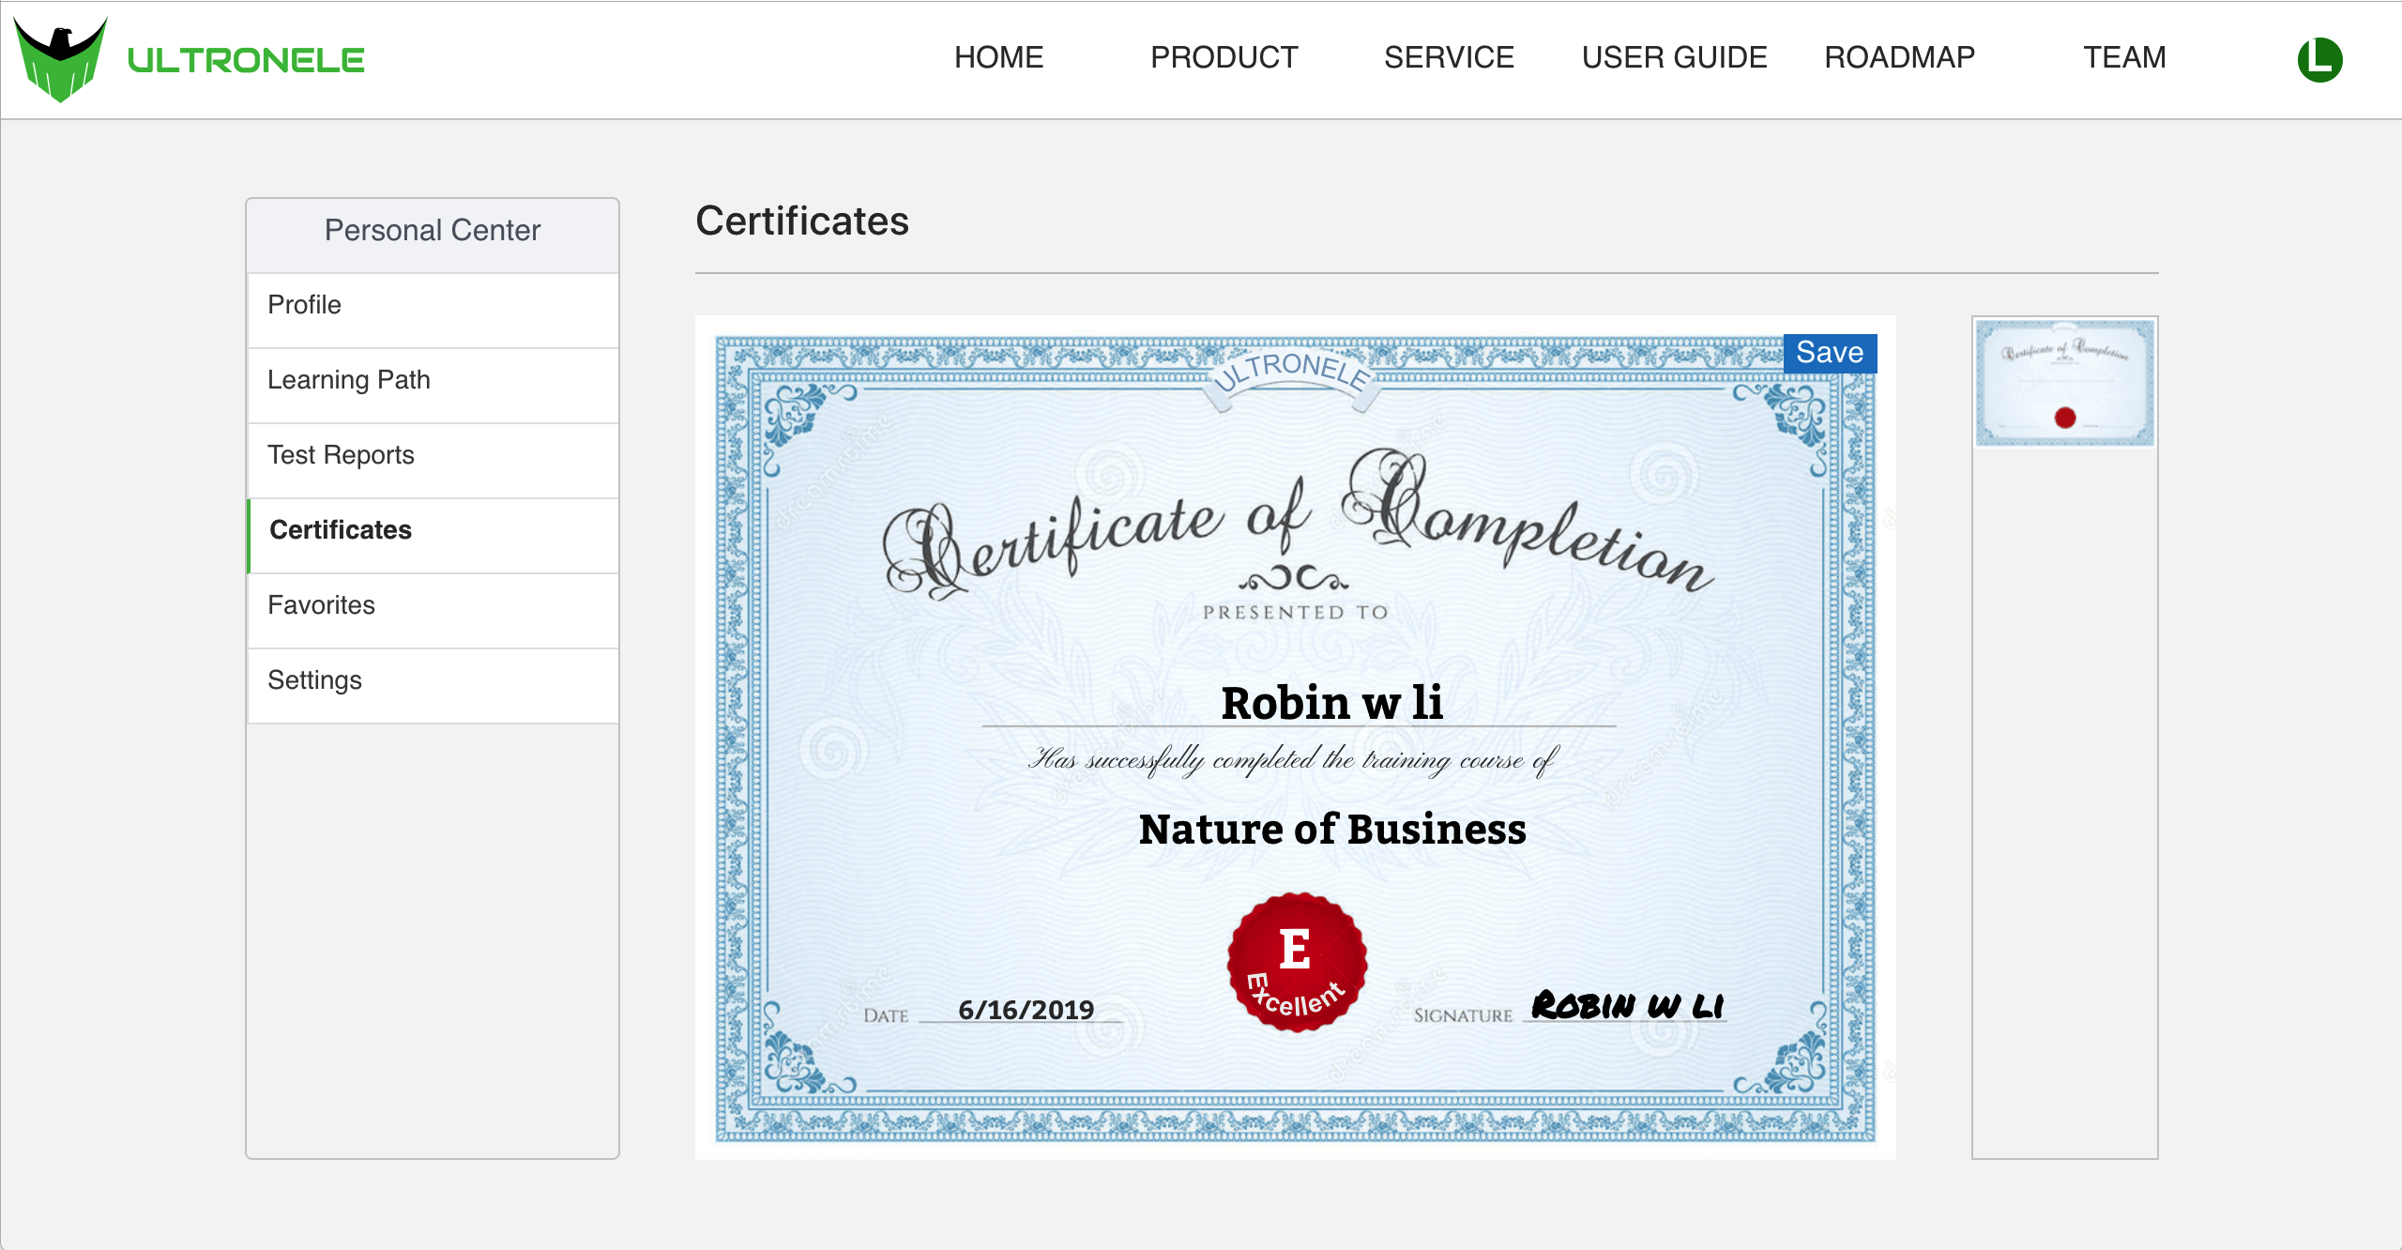Viewport: 2402px width, 1250px height.
Task: Click the ULTRONELE ribbon banner on certificate
Action: click(1293, 373)
